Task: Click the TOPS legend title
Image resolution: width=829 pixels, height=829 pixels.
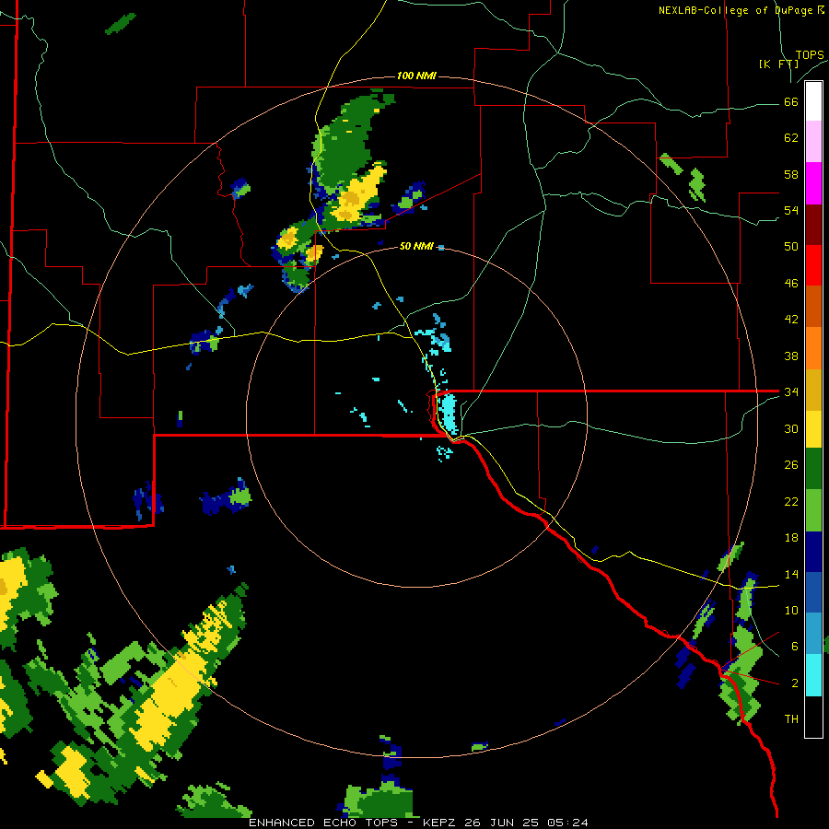Action: (810, 54)
